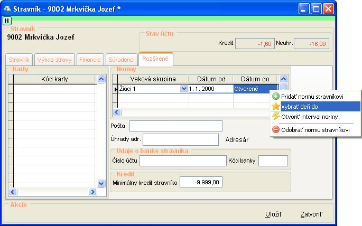Click the Adresár link
The image size is (362, 226).
click(x=237, y=139)
